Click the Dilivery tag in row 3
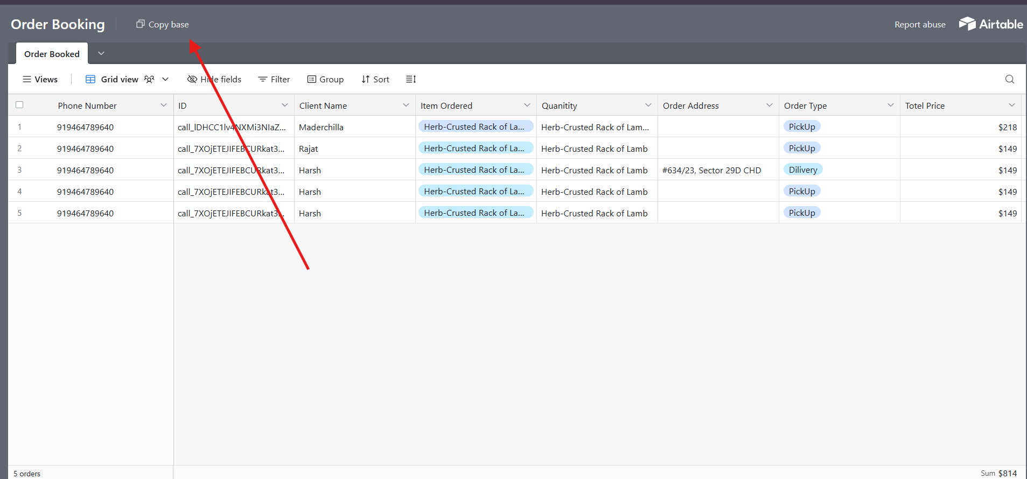Viewport: 1027px width, 479px height. tap(802, 170)
